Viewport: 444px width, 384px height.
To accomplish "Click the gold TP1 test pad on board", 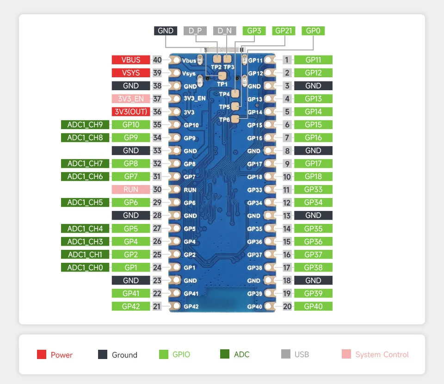I will tap(222, 75).
